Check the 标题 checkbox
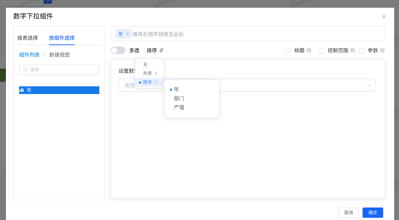The height and width of the screenshot is (220, 399). tap(288, 50)
